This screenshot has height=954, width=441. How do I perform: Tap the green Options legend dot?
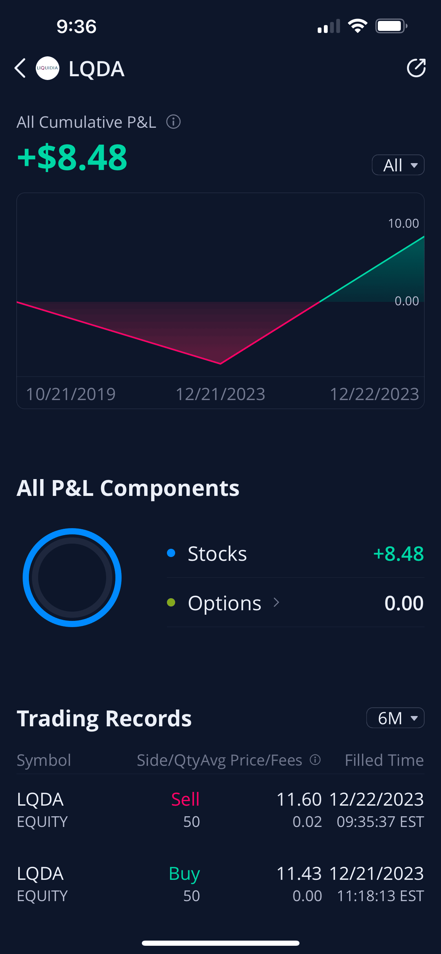[x=171, y=603]
